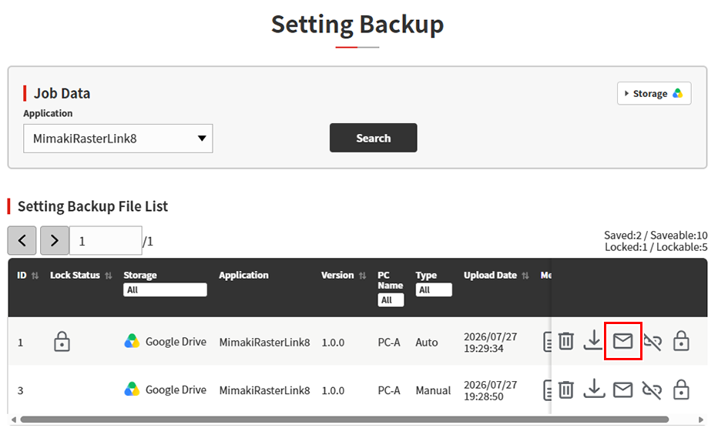
Task: Click the Application column header
Action: tap(243, 275)
